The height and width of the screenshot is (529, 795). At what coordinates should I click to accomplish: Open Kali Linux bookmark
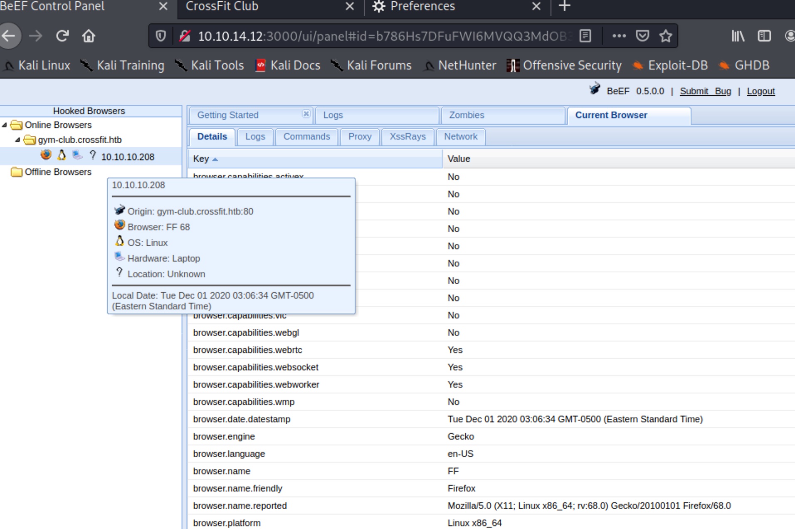[37, 65]
